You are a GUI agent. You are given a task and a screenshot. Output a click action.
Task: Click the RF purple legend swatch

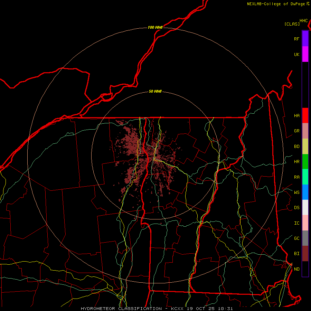point(305,39)
